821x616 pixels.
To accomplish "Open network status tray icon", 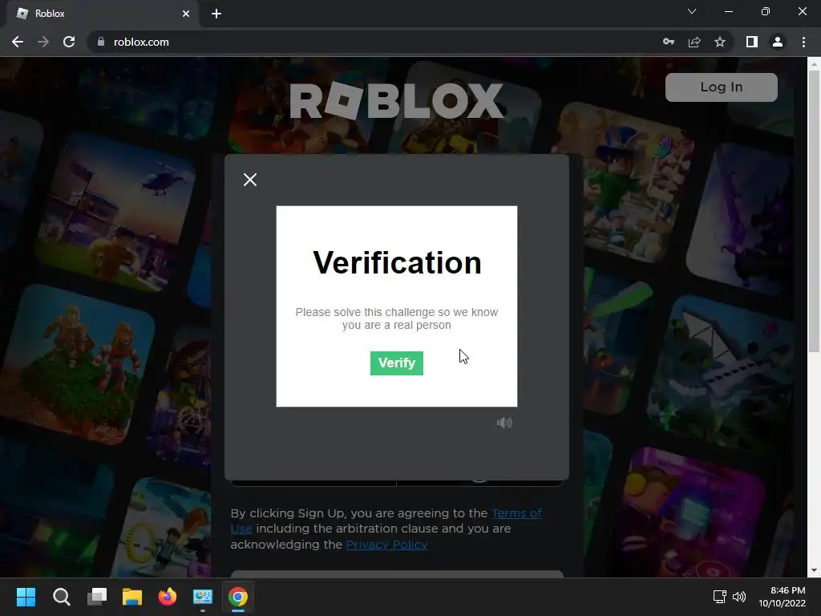I will click(x=719, y=597).
